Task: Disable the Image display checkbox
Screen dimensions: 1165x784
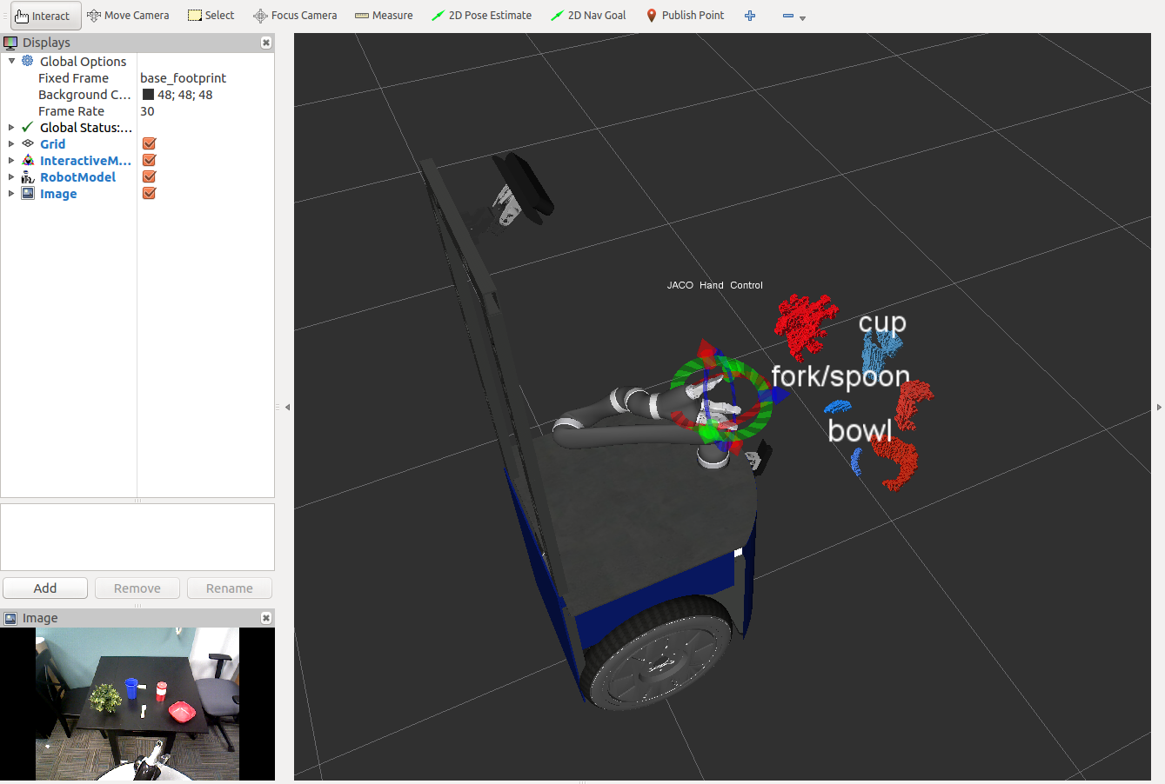Action: click(149, 194)
